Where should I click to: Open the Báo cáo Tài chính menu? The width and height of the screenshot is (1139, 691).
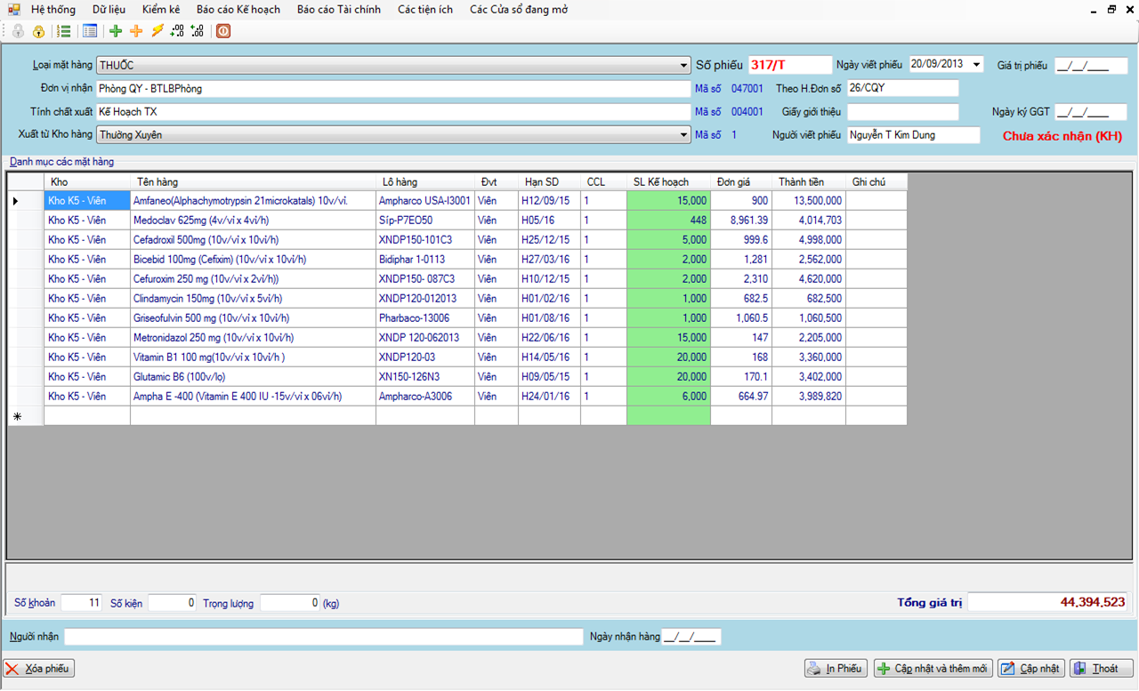[339, 10]
